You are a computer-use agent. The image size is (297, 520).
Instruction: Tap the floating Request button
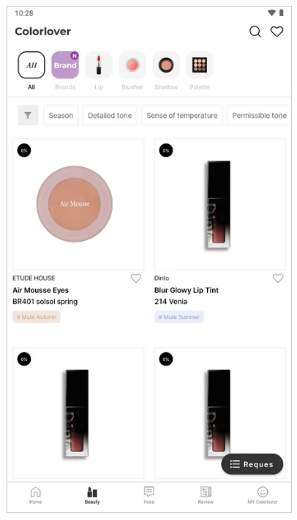252,464
